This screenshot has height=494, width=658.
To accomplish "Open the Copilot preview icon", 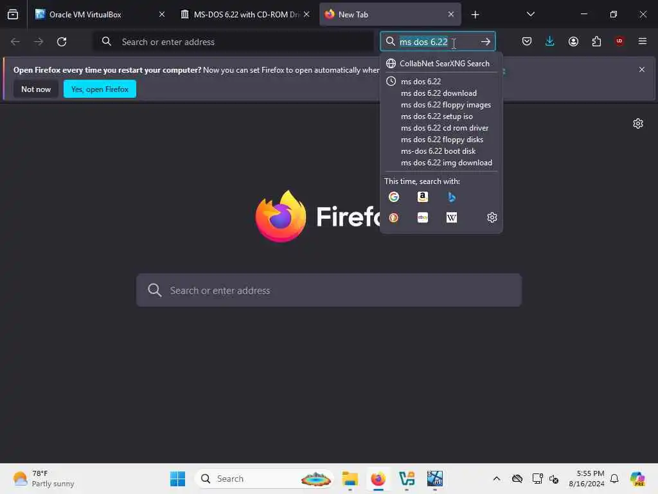I will pos(637,479).
